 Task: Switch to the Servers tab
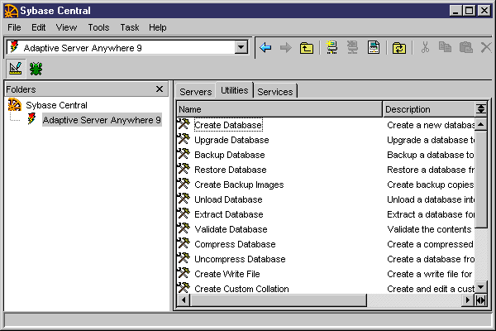pos(195,92)
